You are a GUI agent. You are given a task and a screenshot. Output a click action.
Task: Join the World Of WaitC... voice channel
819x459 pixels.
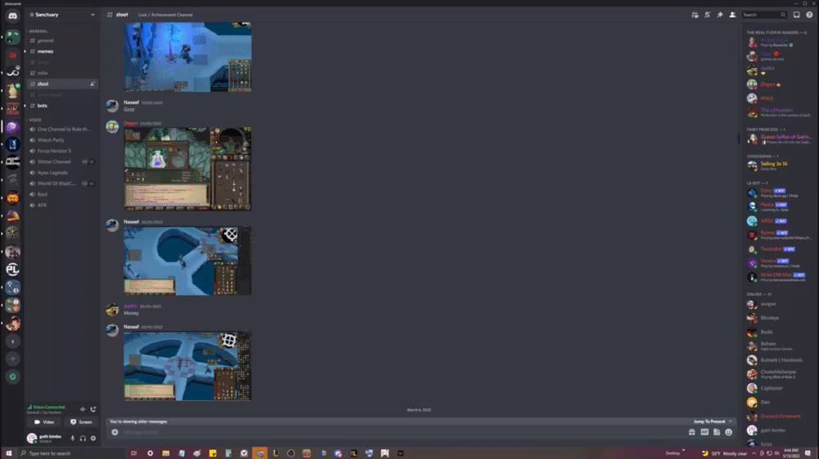pos(62,184)
